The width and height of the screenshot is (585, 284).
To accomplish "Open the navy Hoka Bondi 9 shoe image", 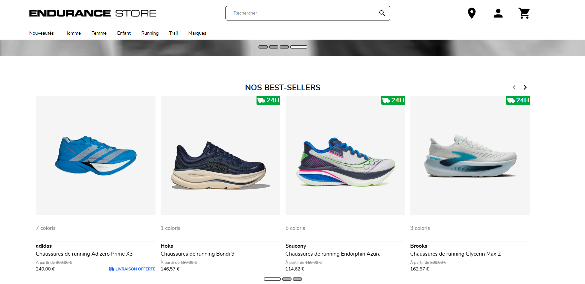I will pos(221,156).
